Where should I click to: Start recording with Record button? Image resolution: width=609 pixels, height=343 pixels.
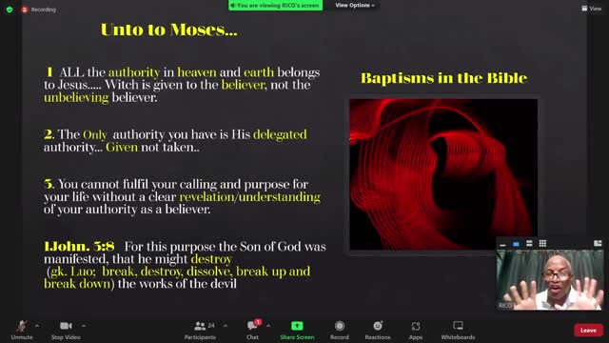pos(340,330)
